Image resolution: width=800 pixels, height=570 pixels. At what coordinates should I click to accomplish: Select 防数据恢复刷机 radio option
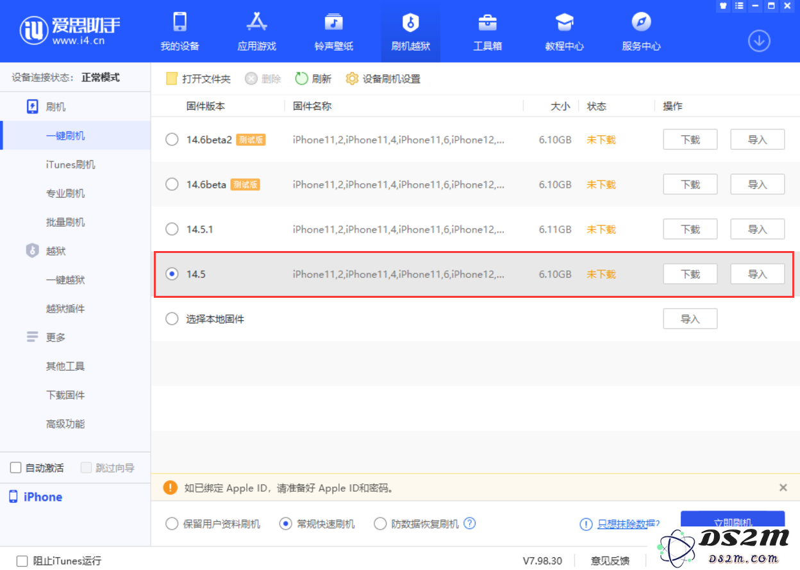[x=380, y=524]
